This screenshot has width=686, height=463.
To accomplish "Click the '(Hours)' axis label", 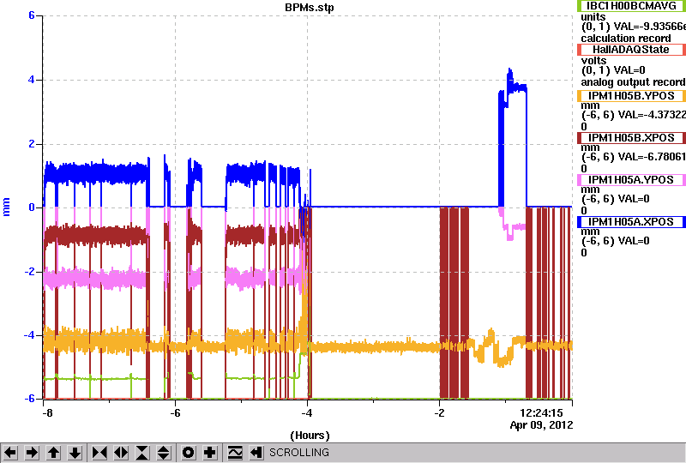I will tap(310, 436).
